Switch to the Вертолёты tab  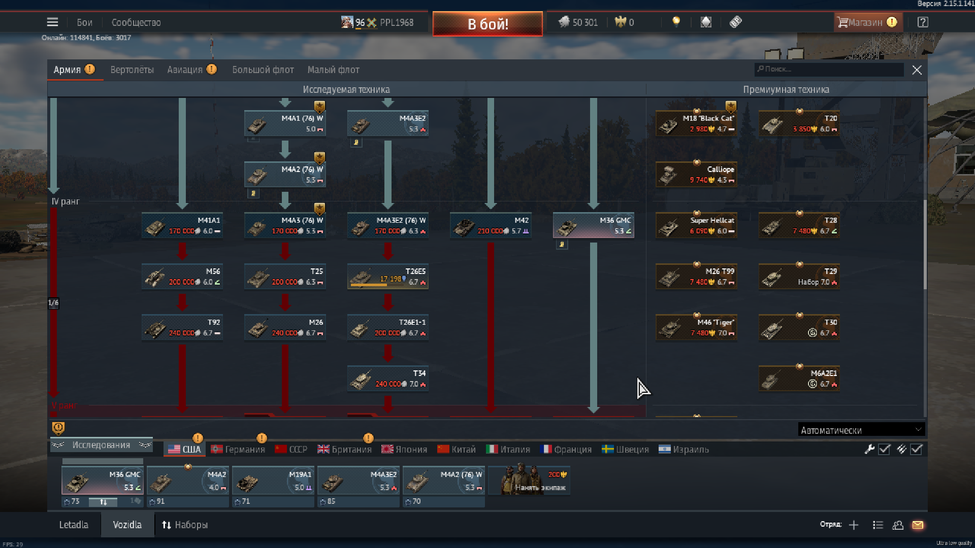132,70
